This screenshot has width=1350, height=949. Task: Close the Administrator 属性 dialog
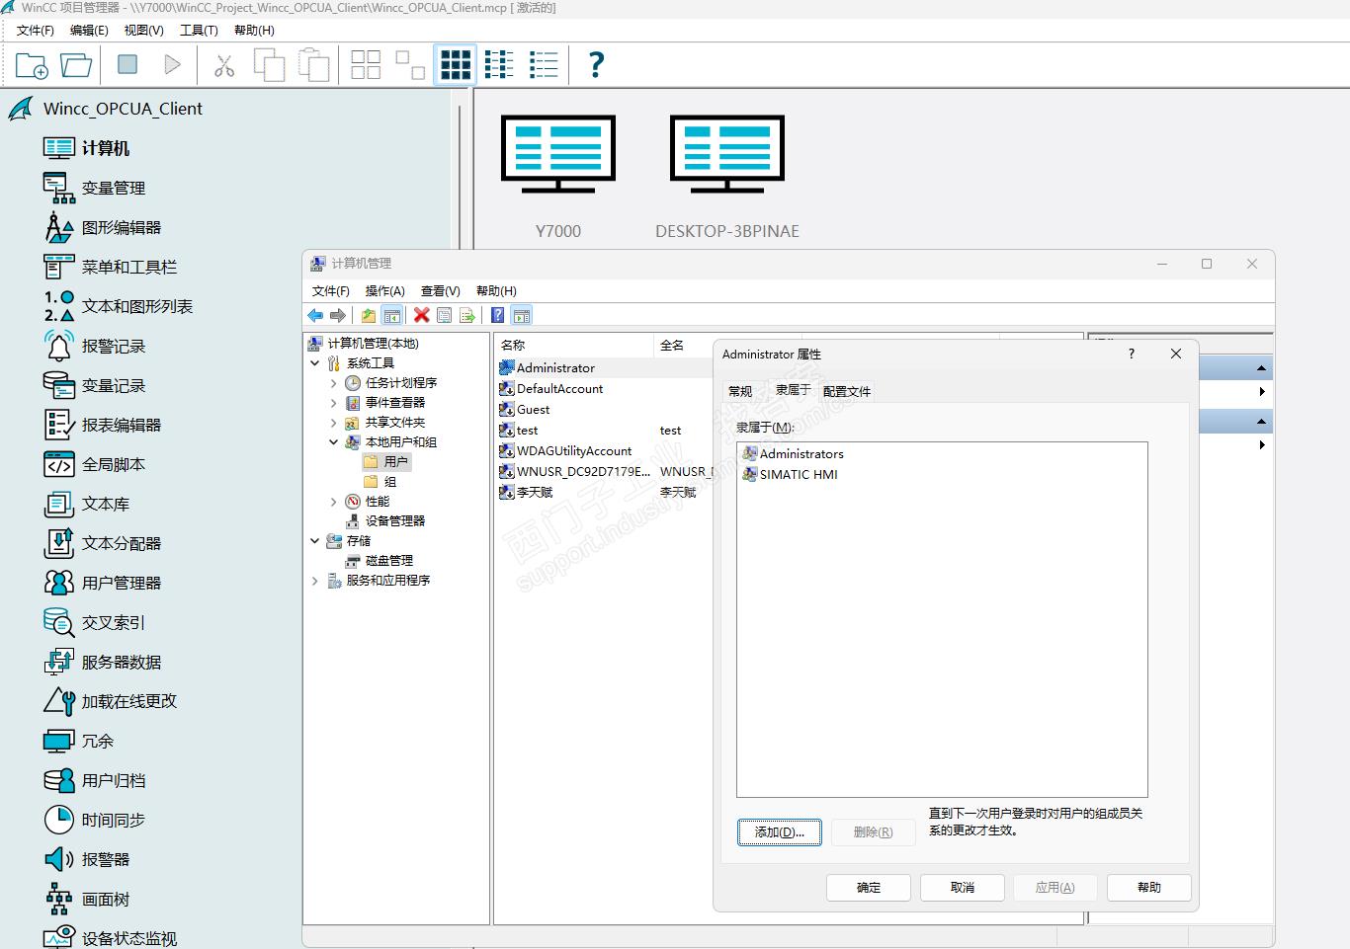point(1176,354)
